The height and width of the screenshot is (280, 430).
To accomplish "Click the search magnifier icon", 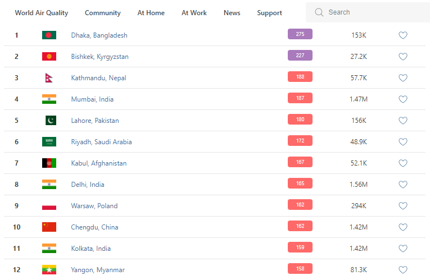I will pyautogui.click(x=319, y=12).
